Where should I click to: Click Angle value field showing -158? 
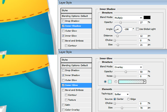pos(127,29)
